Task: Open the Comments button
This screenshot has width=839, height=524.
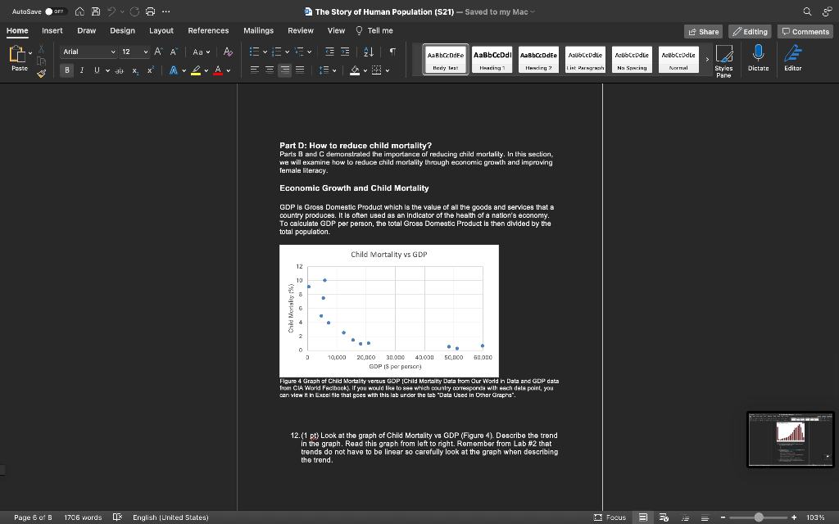Action: point(805,32)
